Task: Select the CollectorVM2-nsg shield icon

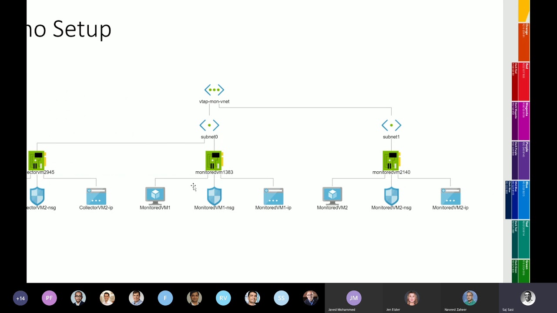Action: (x=37, y=196)
